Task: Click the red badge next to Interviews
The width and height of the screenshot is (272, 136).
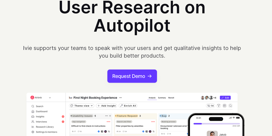Action: (x=63, y=122)
